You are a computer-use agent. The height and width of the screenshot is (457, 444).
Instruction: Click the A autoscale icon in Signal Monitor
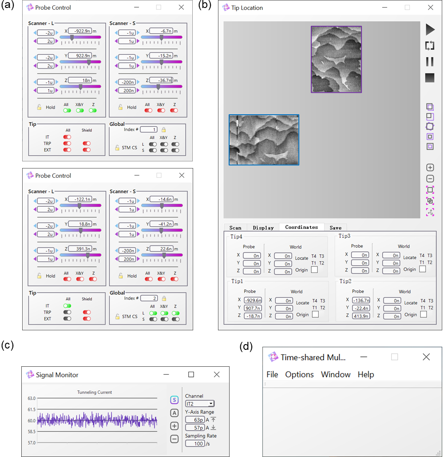click(174, 413)
